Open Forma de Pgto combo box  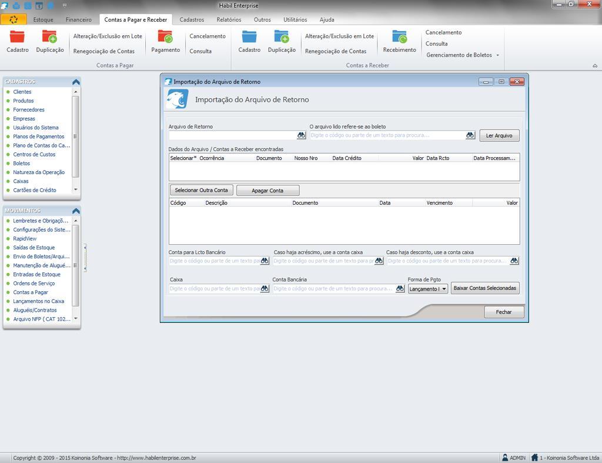click(x=428, y=289)
